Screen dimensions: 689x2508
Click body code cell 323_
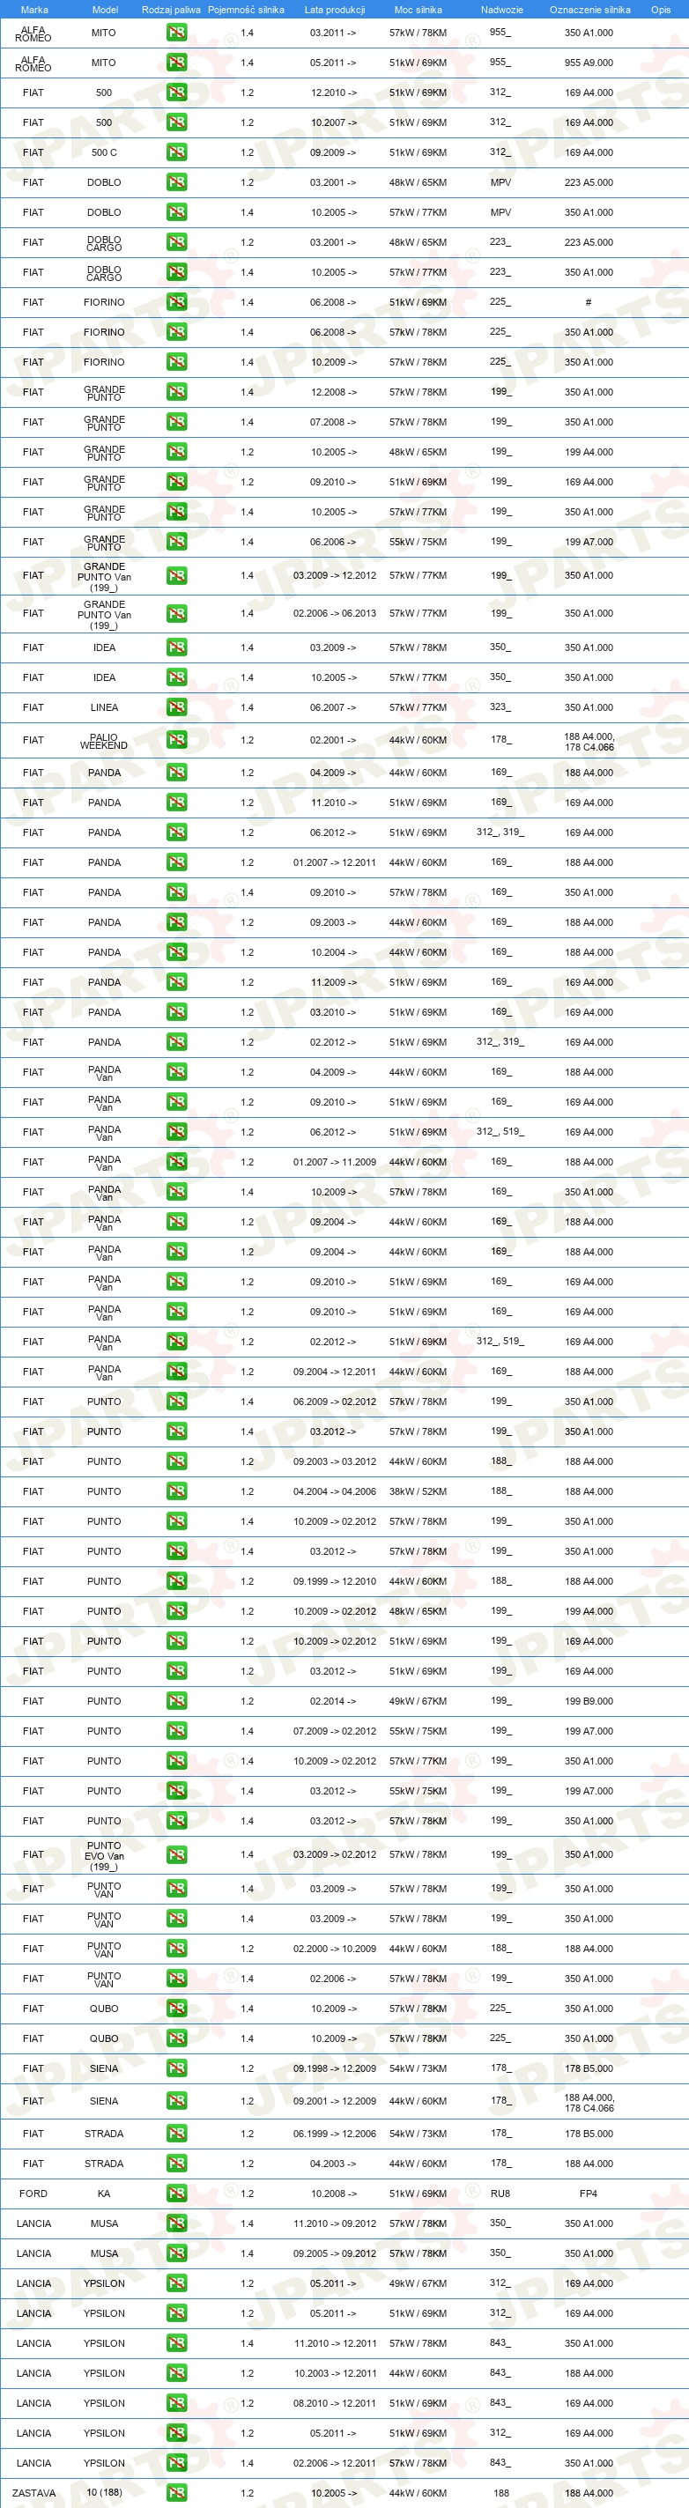(x=500, y=707)
